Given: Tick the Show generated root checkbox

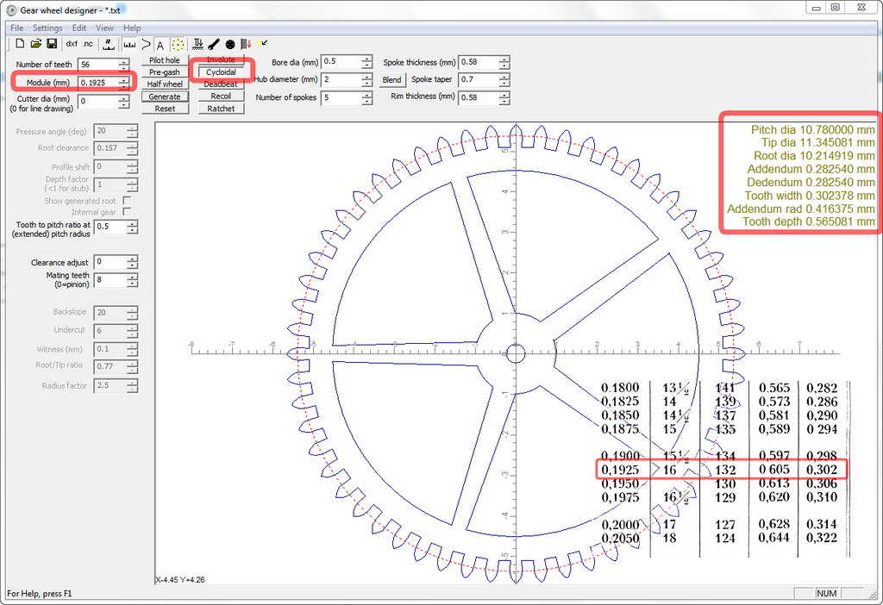Looking at the screenshot, I should pos(127,201).
